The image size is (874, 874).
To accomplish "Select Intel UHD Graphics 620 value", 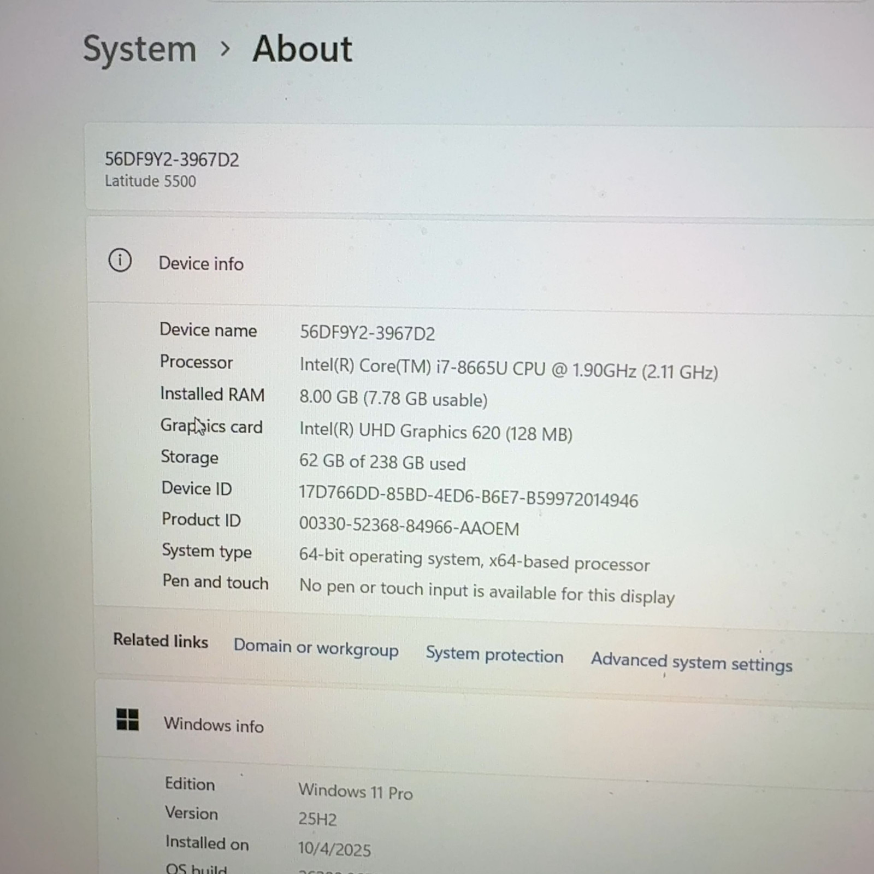I will pyautogui.click(x=436, y=432).
